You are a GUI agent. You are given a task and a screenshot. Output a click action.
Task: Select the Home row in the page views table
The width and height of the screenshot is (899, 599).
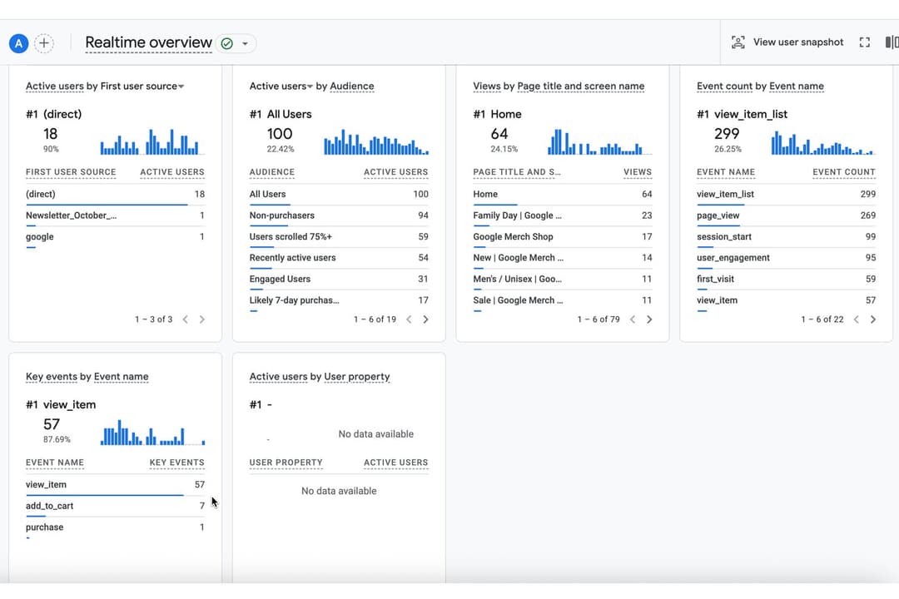pyautogui.click(x=563, y=195)
